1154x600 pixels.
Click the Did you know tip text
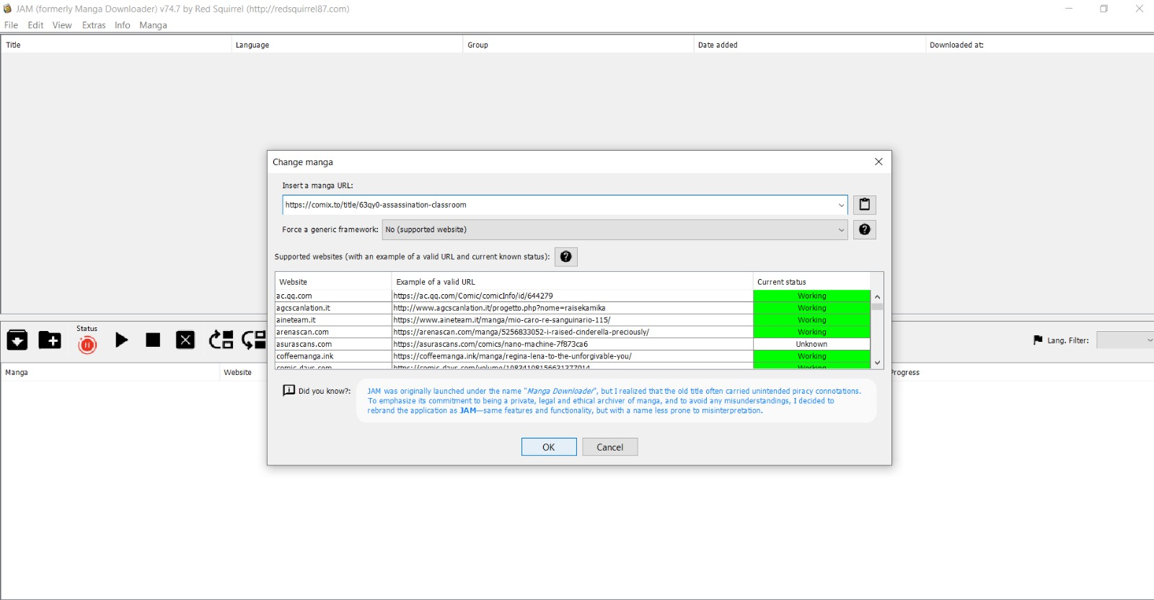coord(615,401)
